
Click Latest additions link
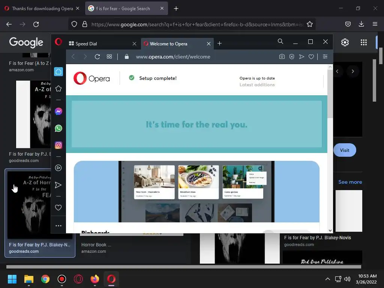[257, 85]
